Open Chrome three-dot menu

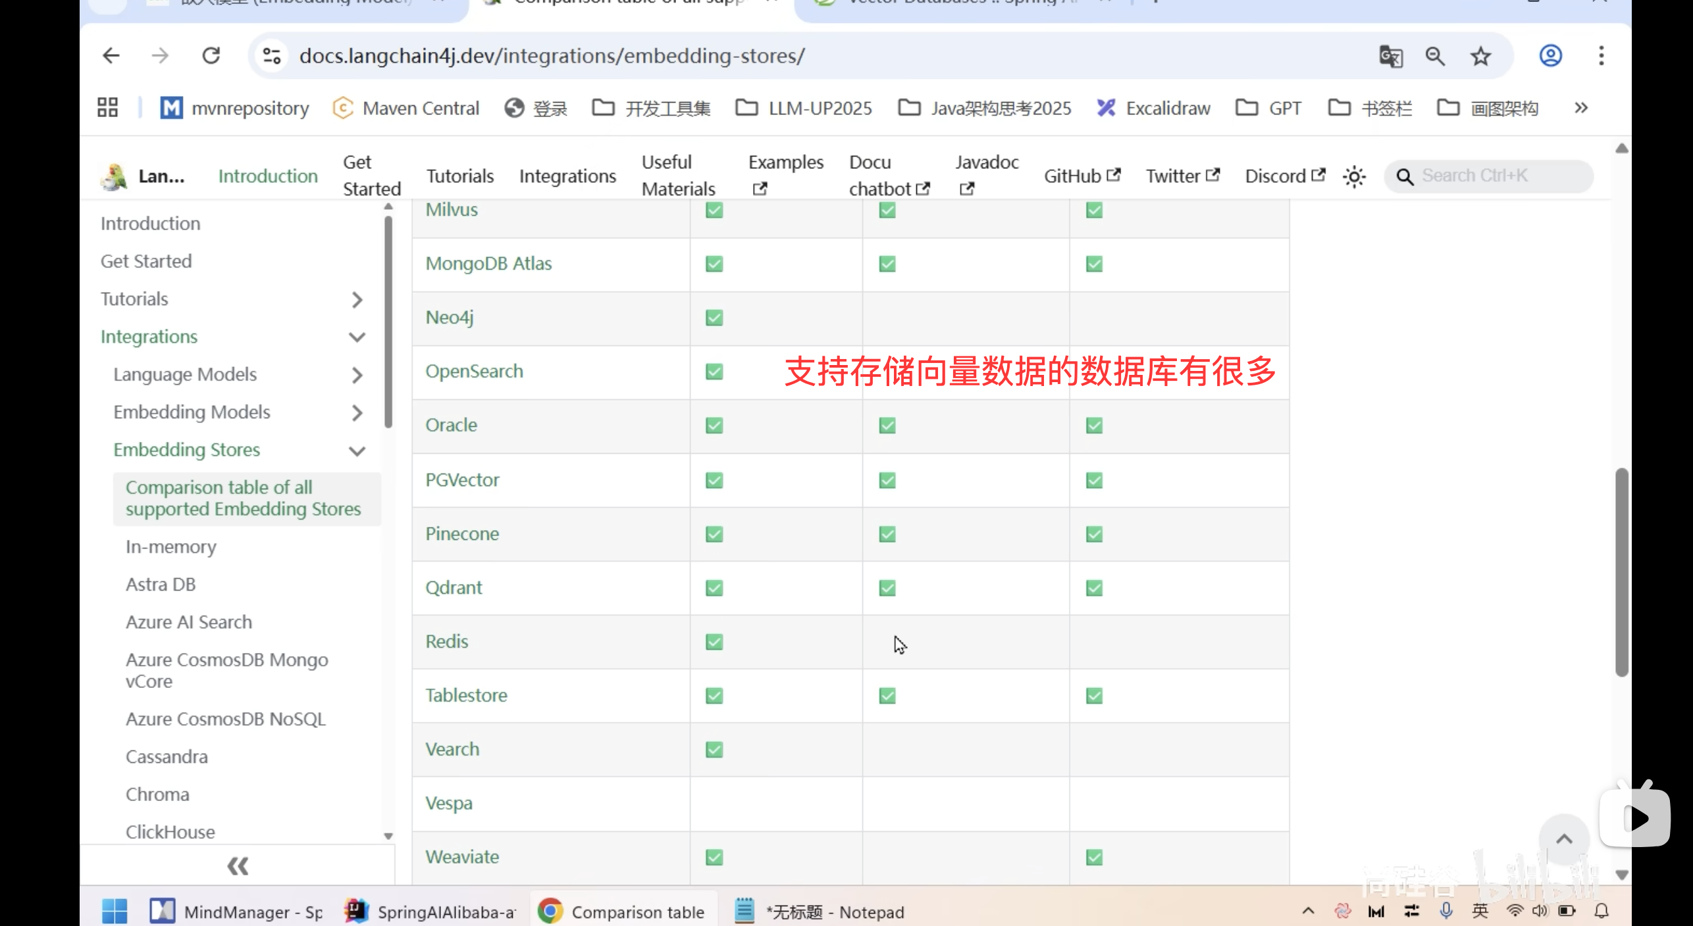[x=1602, y=56]
